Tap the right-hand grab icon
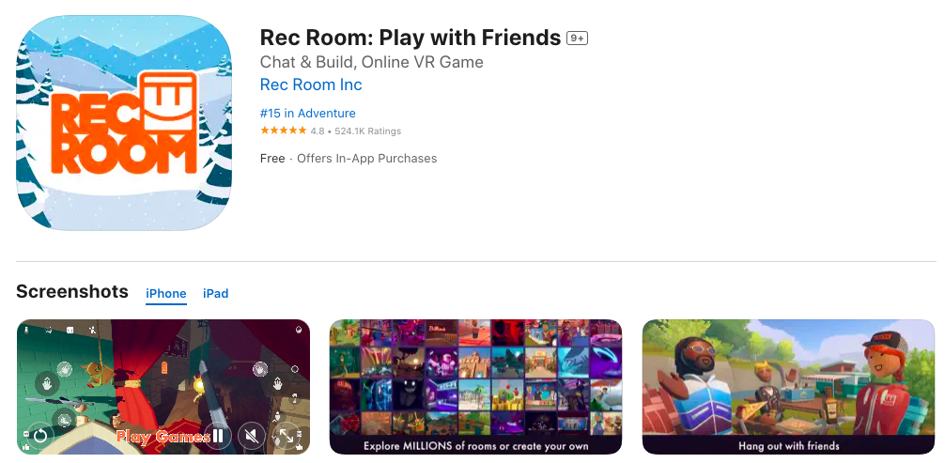Screen dimensions: 945x463 click(x=278, y=385)
